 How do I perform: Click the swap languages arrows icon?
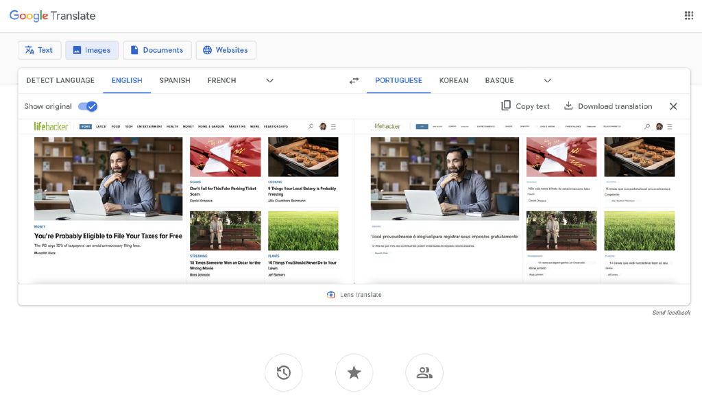(354, 80)
